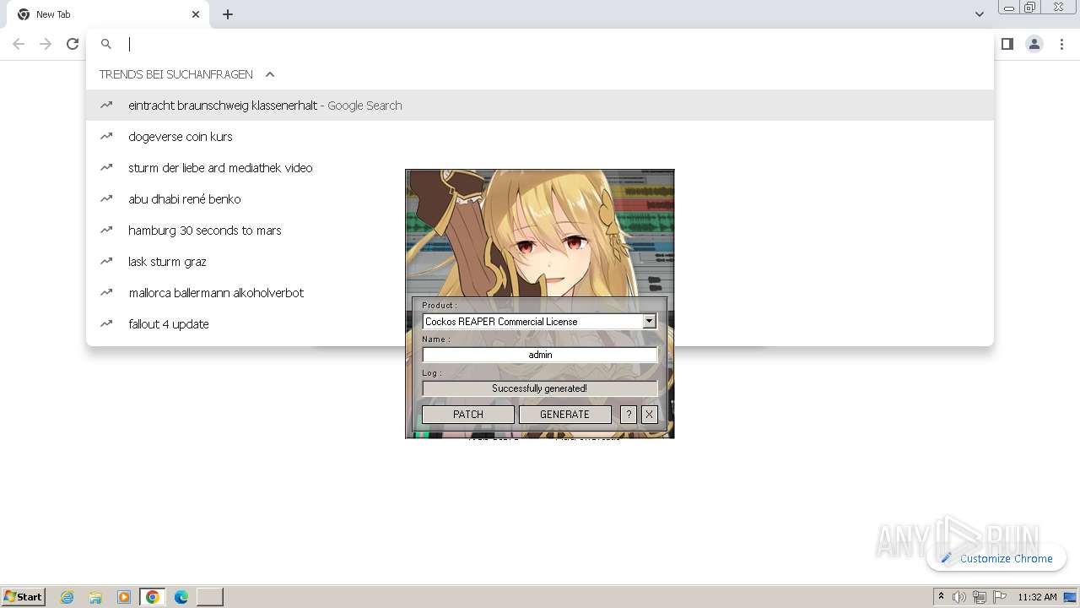1080x608 pixels.
Task: Click the Name field containing 'admin'
Action: (x=540, y=355)
